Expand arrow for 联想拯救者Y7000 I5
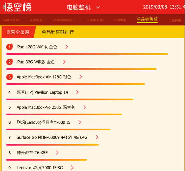This screenshot has height=171, width=185. 80,122
